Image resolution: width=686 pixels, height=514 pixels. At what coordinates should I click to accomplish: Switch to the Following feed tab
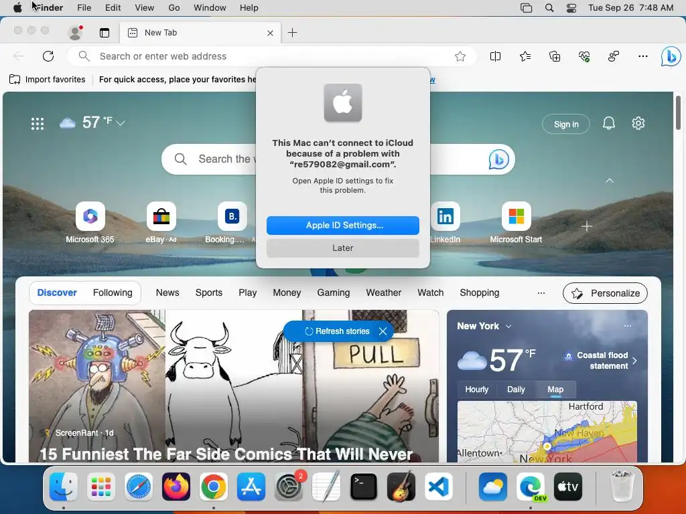click(113, 293)
